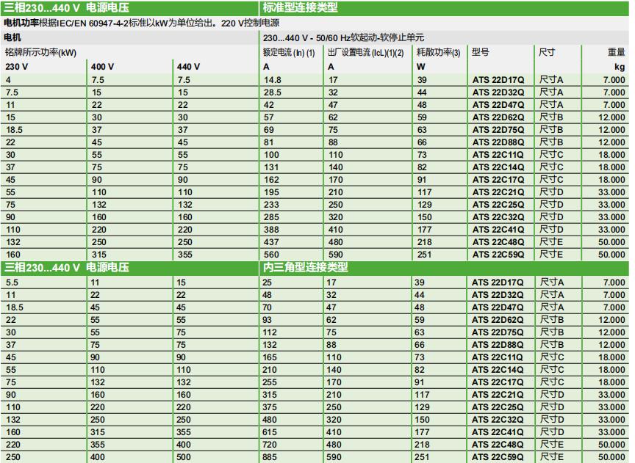Select rated current value 285

coord(271,217)
